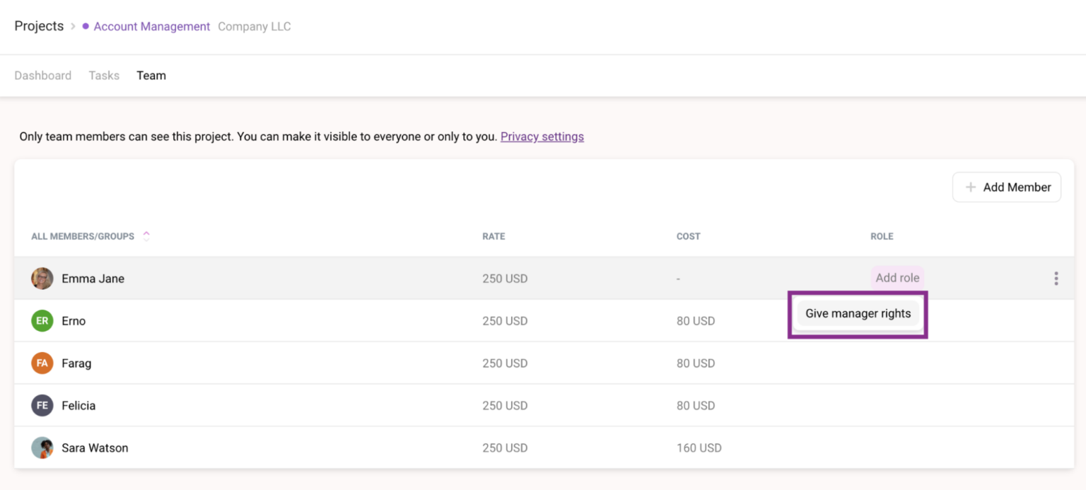This screenshot has width=1086, height=490.
Task: Click Emma Jane's avatar photo
Action: [42, 279]
